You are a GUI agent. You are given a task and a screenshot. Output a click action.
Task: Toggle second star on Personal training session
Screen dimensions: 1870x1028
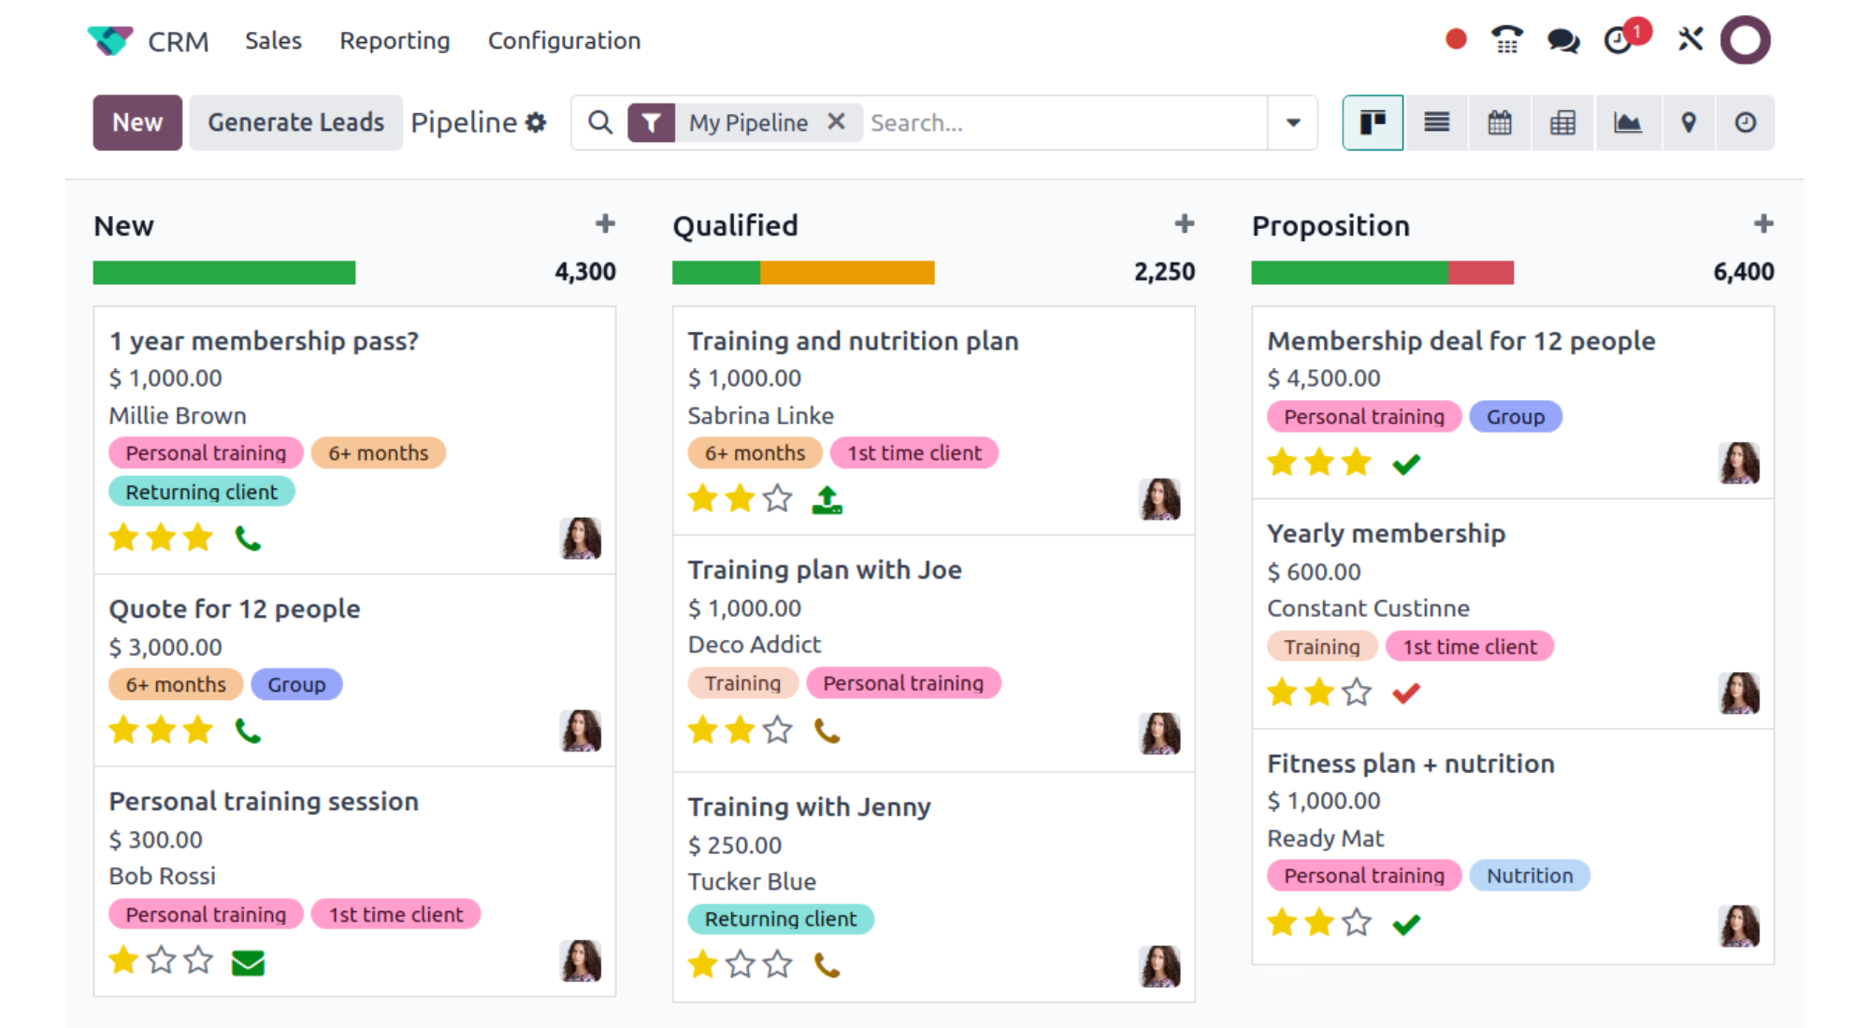161,961
